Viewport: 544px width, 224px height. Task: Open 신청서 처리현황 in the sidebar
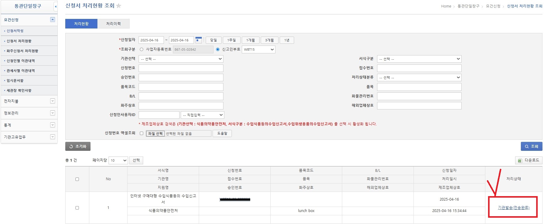coord(29,41)
